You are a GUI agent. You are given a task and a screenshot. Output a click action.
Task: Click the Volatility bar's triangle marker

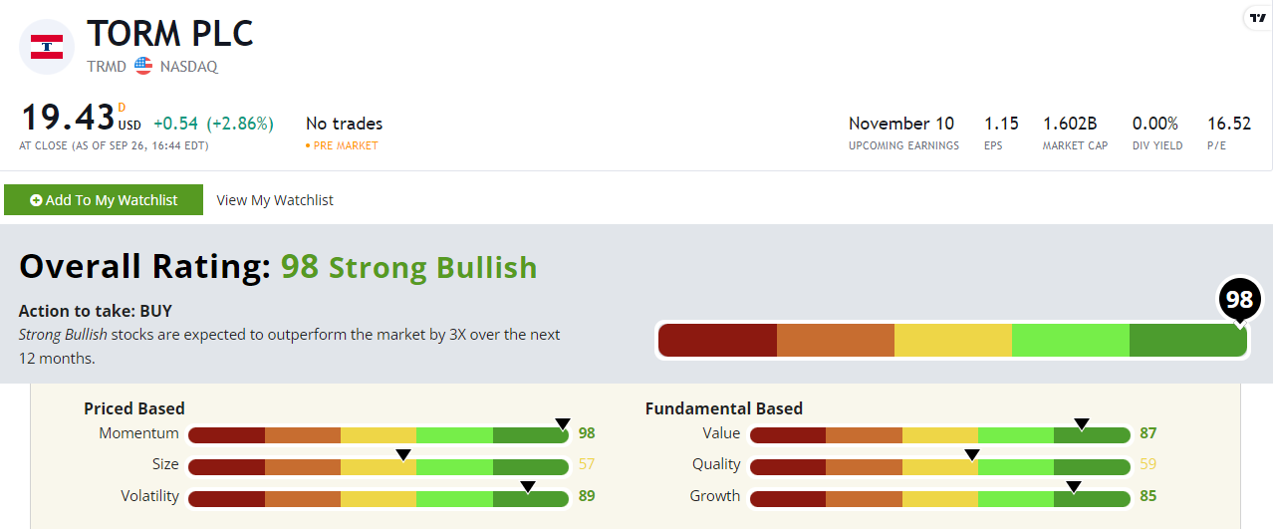coord(528,487)
